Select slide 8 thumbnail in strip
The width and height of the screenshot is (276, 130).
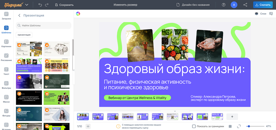(x=187, y=117)
